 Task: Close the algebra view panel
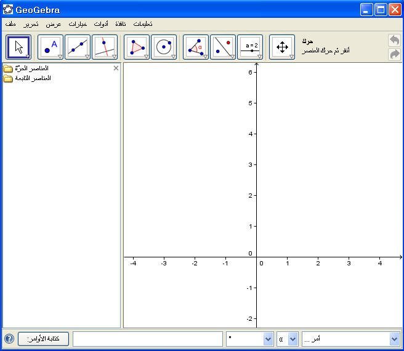click(116, 68)
